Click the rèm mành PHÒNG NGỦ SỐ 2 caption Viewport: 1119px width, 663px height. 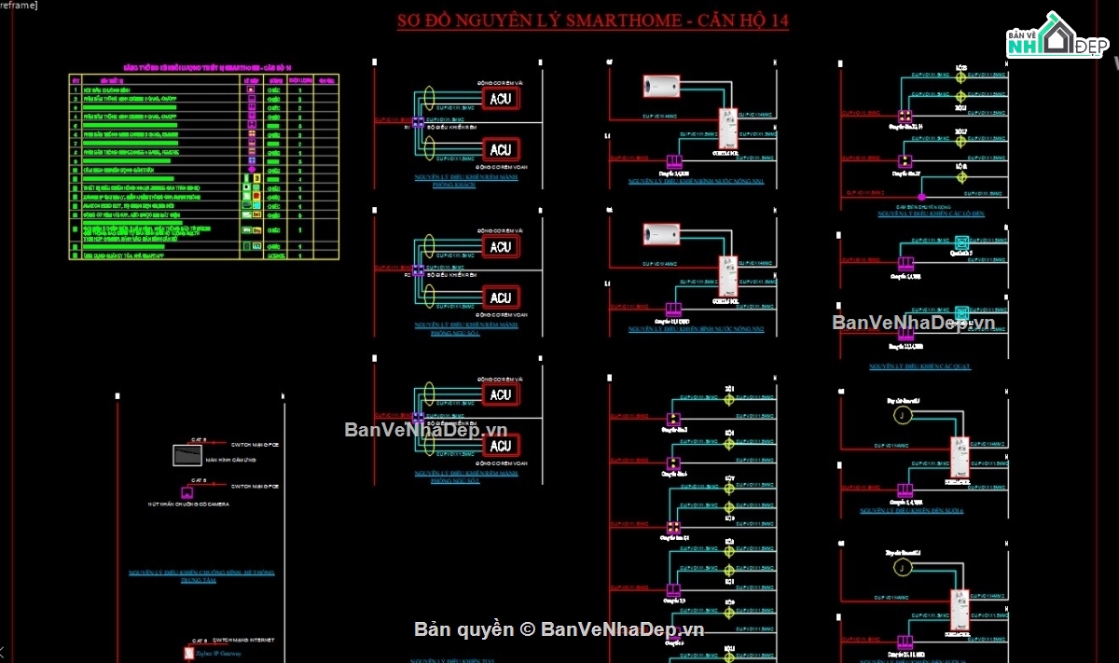tap(467, 477)
